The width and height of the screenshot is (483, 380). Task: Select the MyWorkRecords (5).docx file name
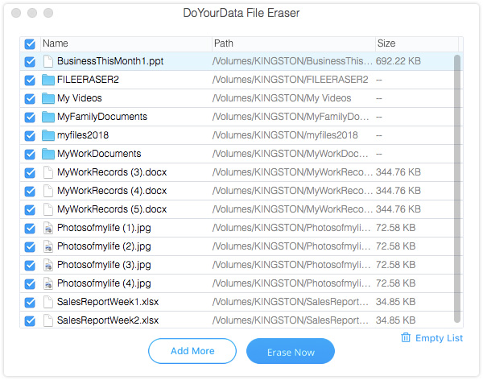click(x=112, y=209)
